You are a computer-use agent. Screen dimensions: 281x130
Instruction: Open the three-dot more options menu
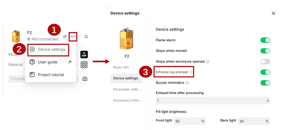[73, 36]
